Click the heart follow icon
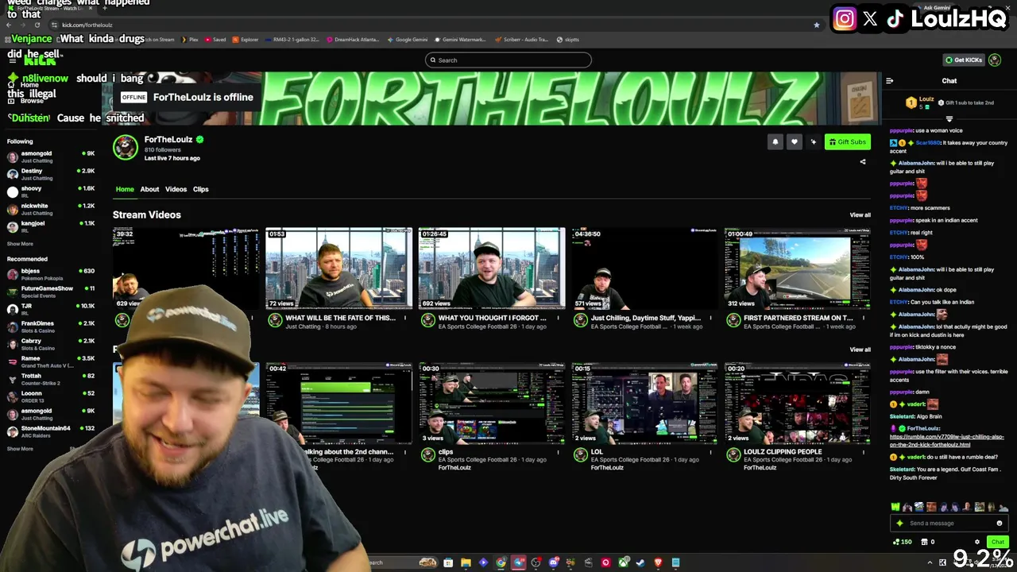Viewport: 1017px width, 572px height. click(794, 142)
